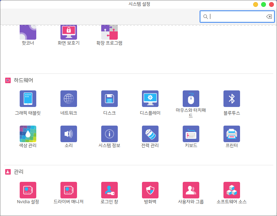Open the 소프트웨어 소스 icon

(x=232, y=190)
